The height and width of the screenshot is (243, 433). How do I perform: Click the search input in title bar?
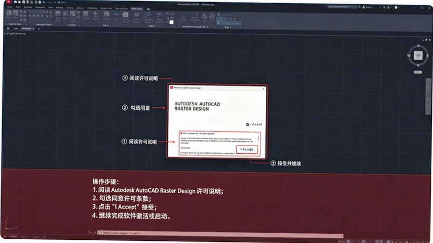coord(342,6)
